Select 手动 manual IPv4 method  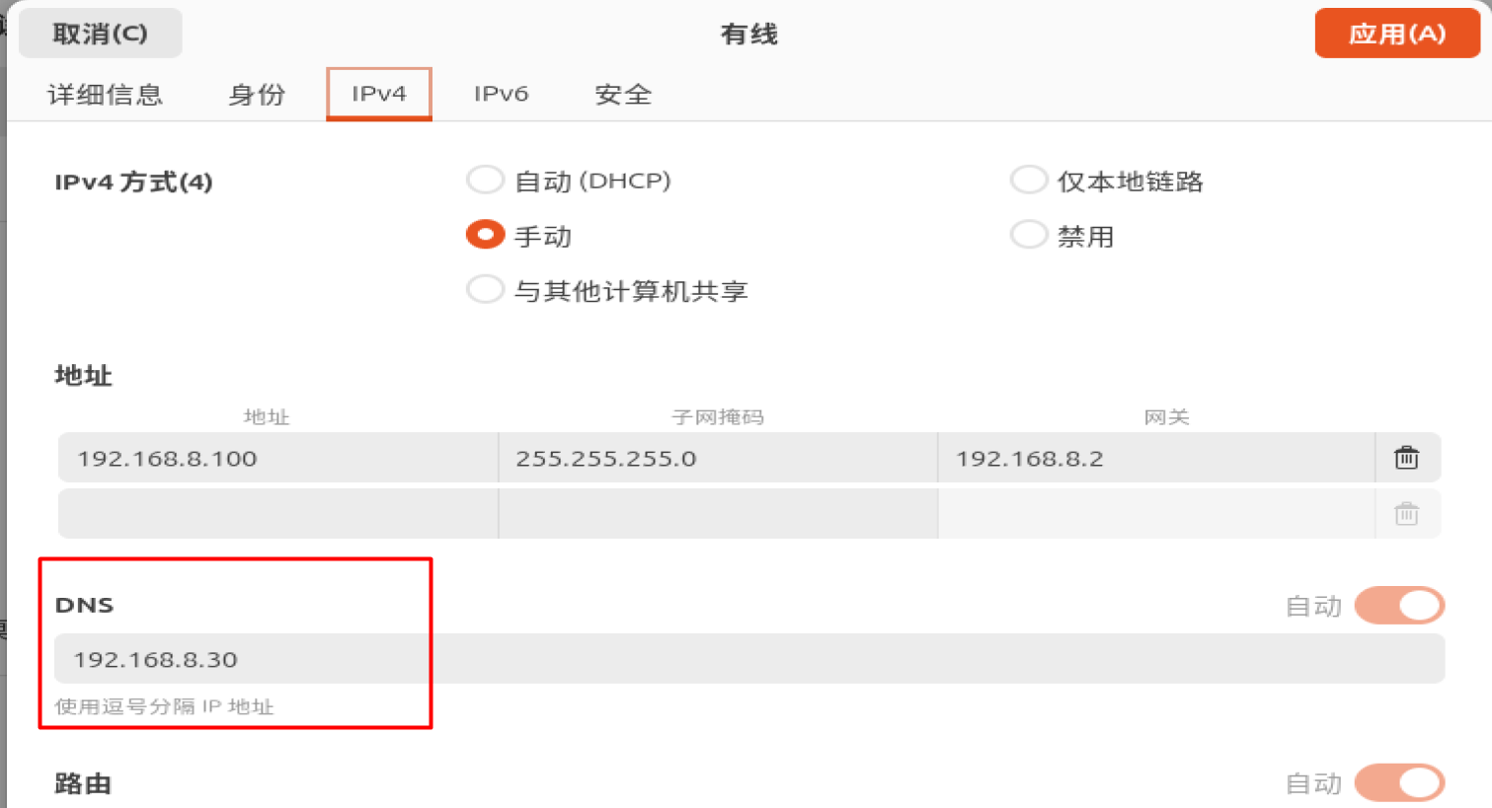(x=485, y=236)
